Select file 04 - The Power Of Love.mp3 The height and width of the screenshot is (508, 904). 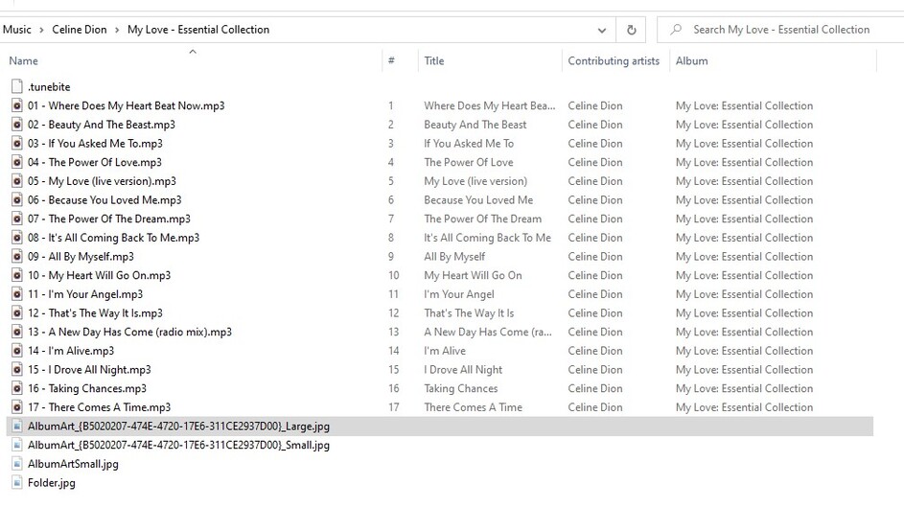[x=95, y=162]
